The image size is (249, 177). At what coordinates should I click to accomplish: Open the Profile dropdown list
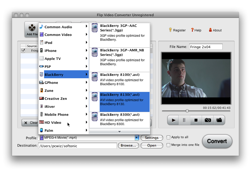coord(137,138)
